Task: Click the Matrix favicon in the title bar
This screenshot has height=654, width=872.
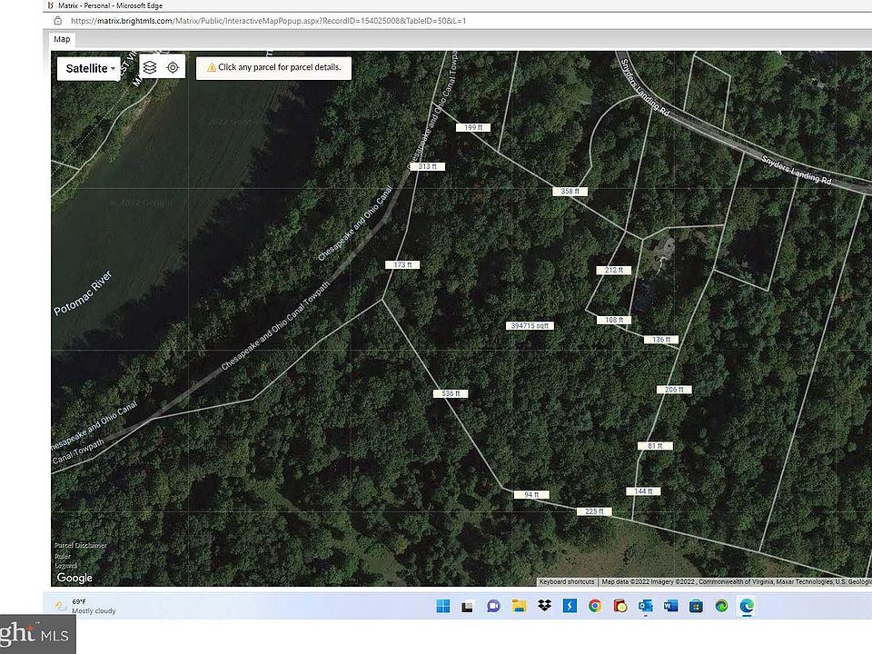Action: pyautogui.click(x=51, y=5)
